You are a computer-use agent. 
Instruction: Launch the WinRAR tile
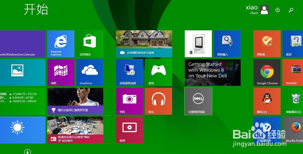pyautogui.click(x=293, y=73)
